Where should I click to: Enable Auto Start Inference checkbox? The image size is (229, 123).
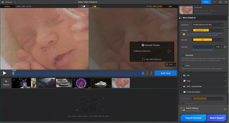click(143, 59)
